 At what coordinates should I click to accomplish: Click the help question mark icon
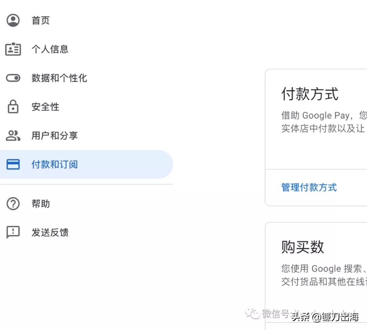pos(13,204)
